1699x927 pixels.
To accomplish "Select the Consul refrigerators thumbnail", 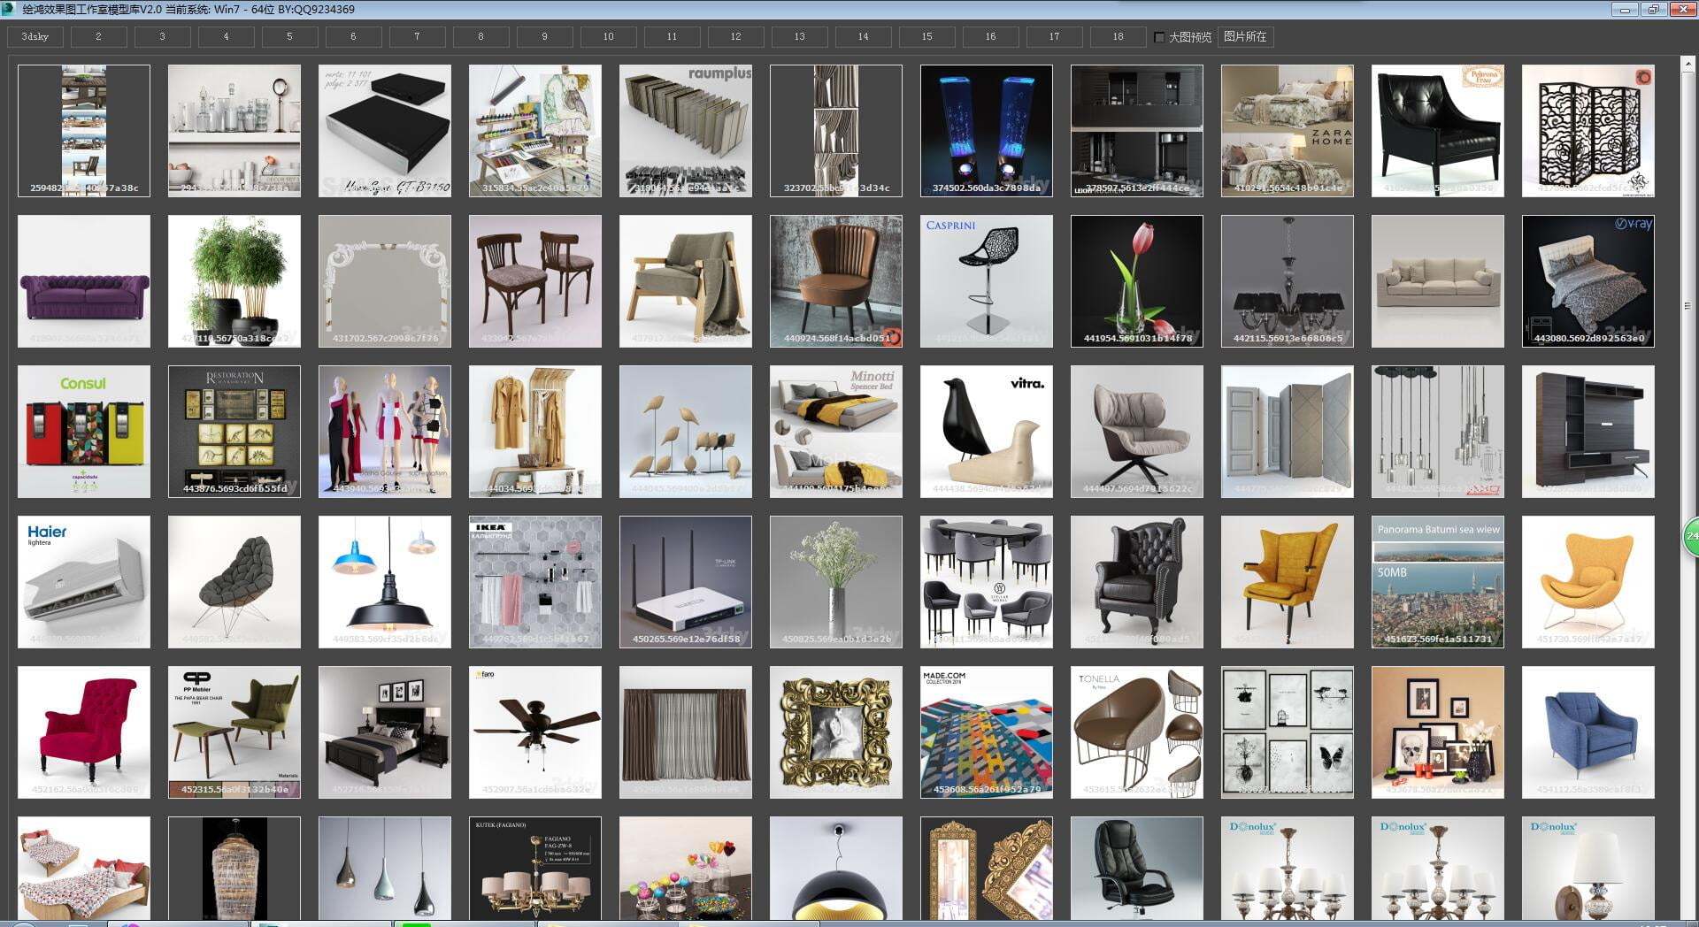I will click(x=84, y=432).
